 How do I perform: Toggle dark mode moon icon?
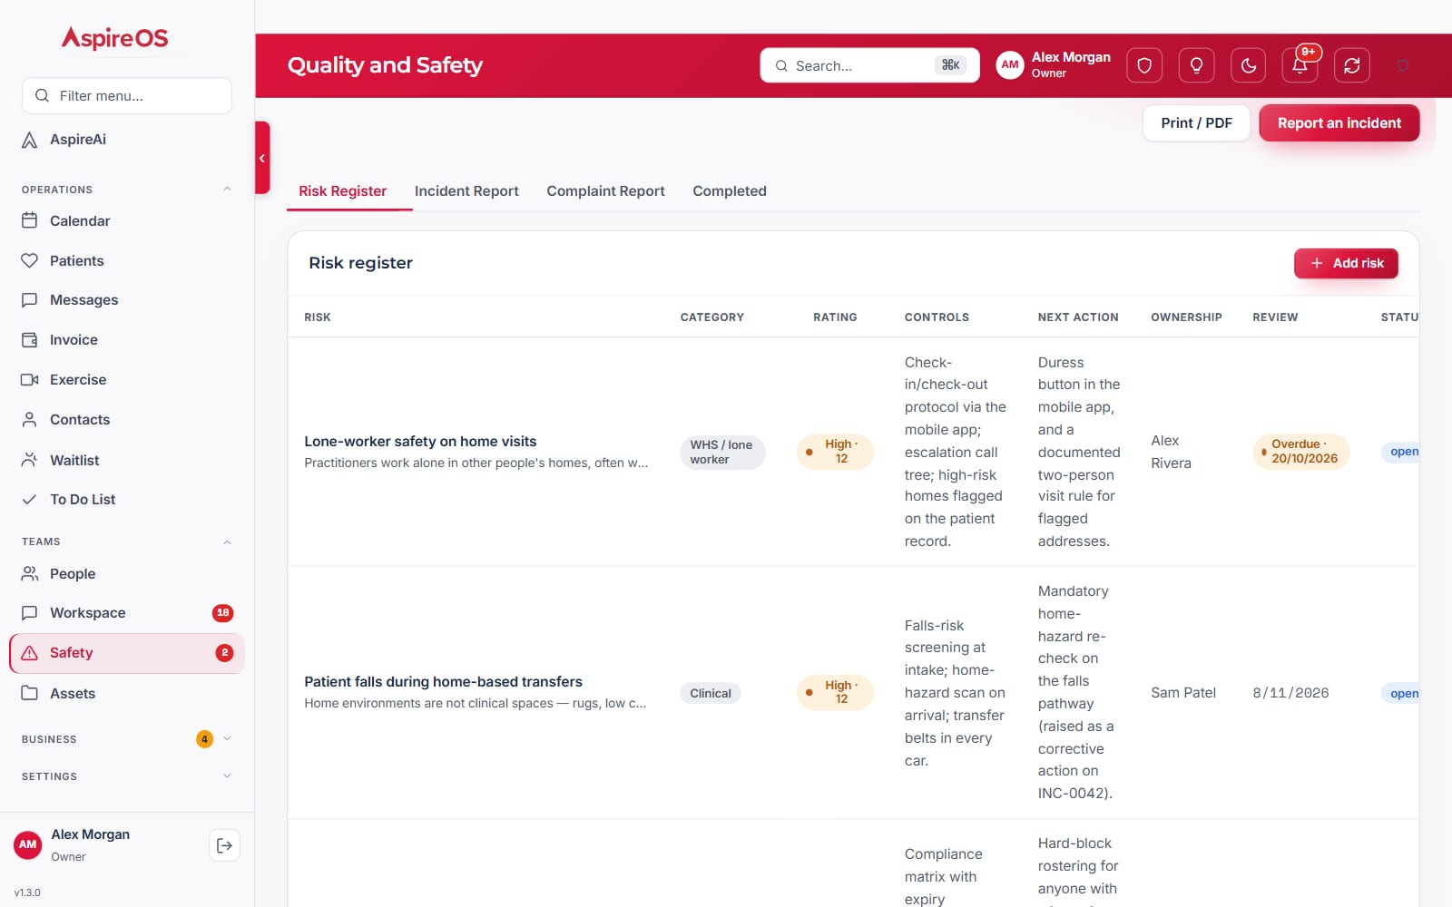pyautogui.click(x=1249, y=65)
